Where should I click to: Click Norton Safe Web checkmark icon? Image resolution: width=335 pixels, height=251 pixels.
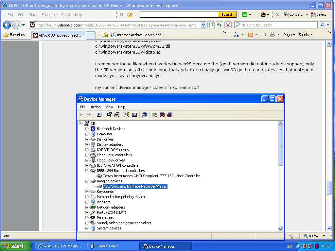click(130, 15)
